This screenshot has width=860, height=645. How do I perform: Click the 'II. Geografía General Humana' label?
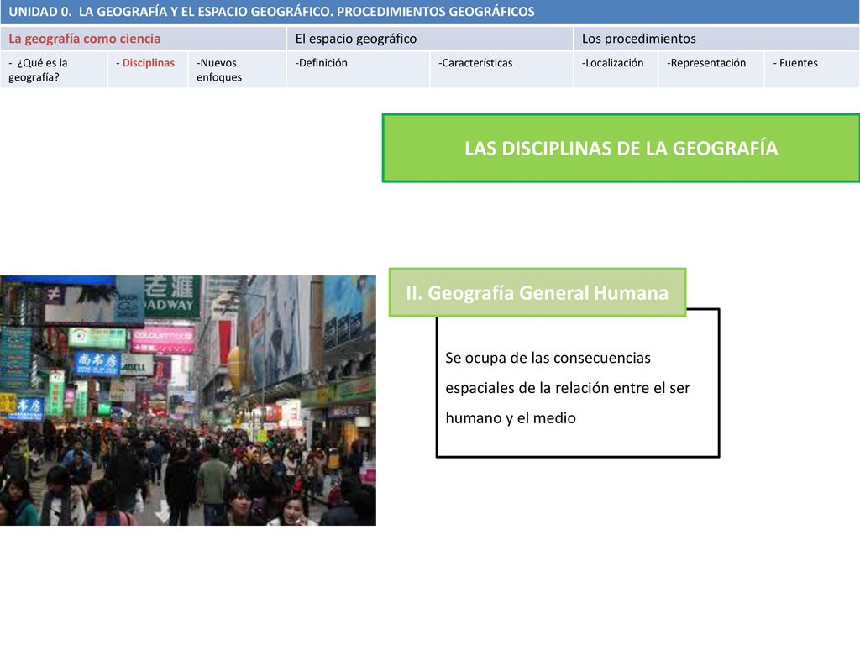click(x=537, y=292)
